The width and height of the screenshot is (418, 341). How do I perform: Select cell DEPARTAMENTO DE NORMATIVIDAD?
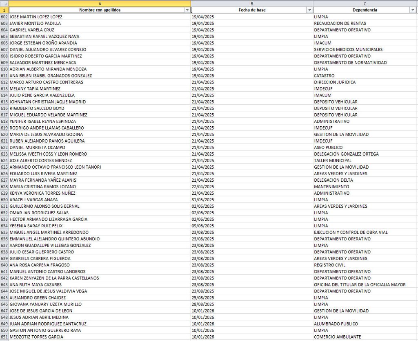click(x=365, y=62)
